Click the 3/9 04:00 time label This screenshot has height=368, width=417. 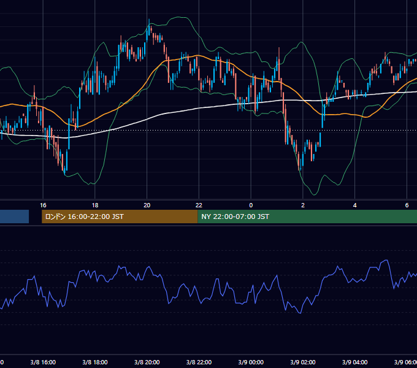[355, 362]
